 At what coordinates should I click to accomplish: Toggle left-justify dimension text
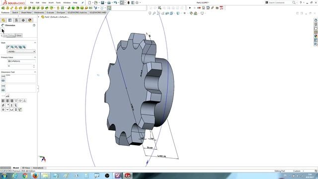[x=3, y=100]
